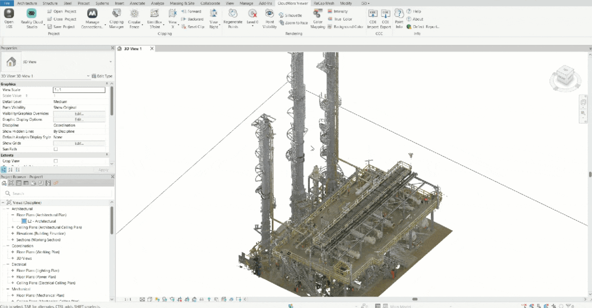Switch to the ReCap Mesh ribbon tab
This screenshot has width=592, height=308.
pyautogui.click(x=323, y=3)
